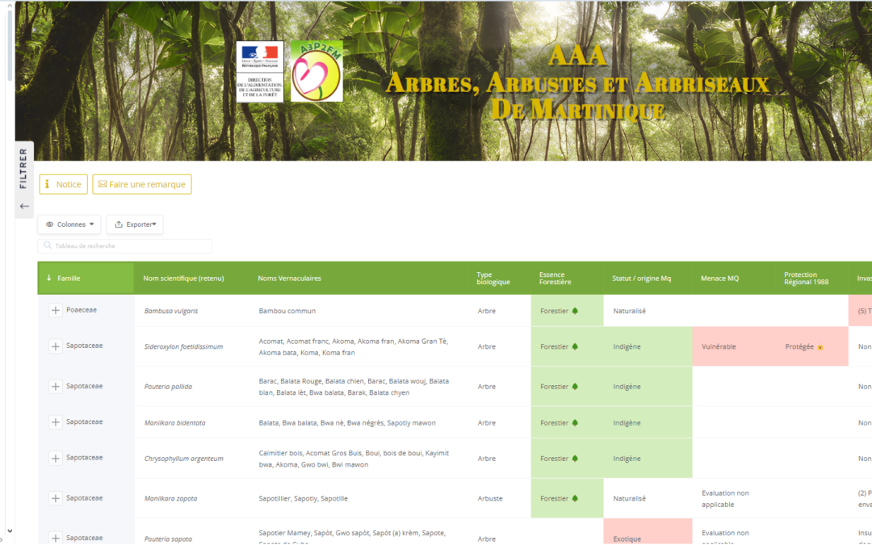872x545 pixels.
Task: Sort by Statut / origine Mq header
Action: pyautogui.click(x=641, y=278)
